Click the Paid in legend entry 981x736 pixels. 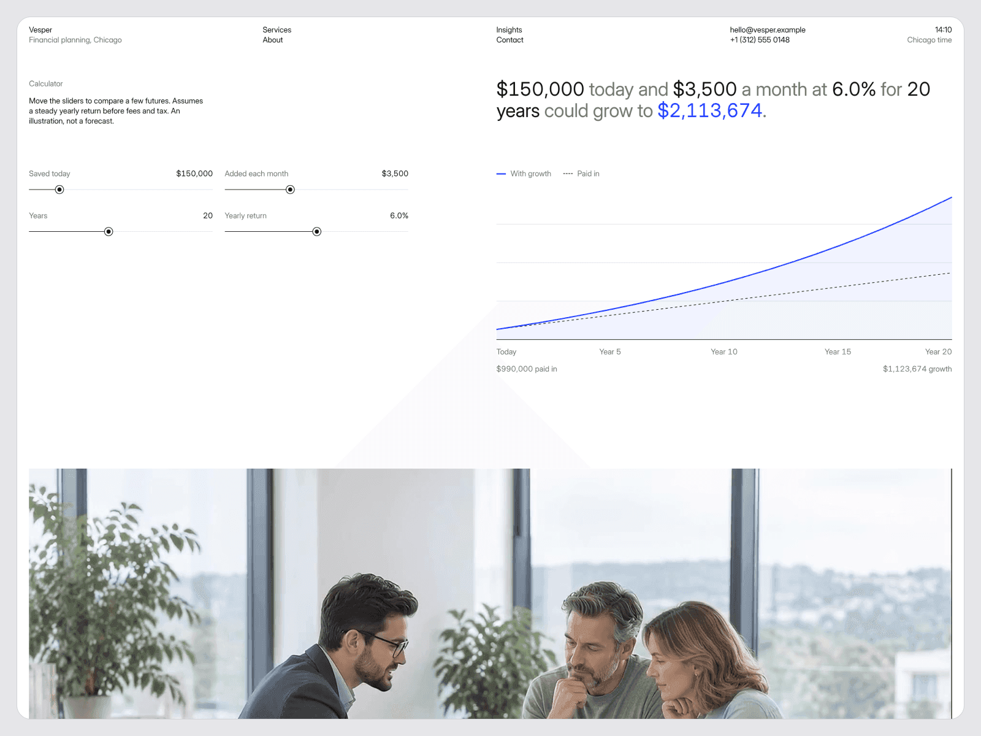point(581,174)
